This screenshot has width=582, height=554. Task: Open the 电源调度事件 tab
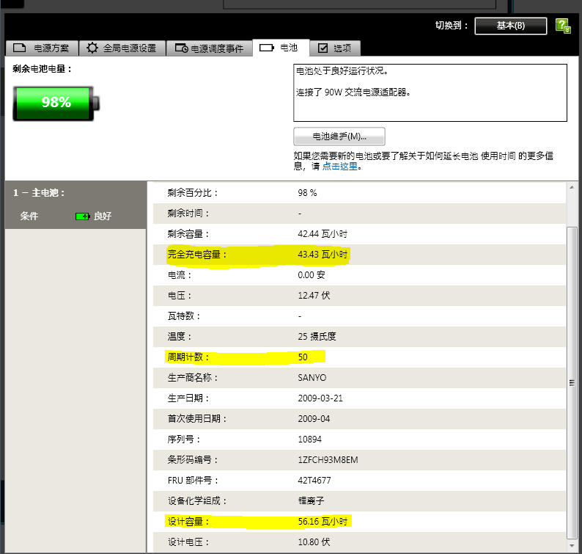click(x=209, y=48)
